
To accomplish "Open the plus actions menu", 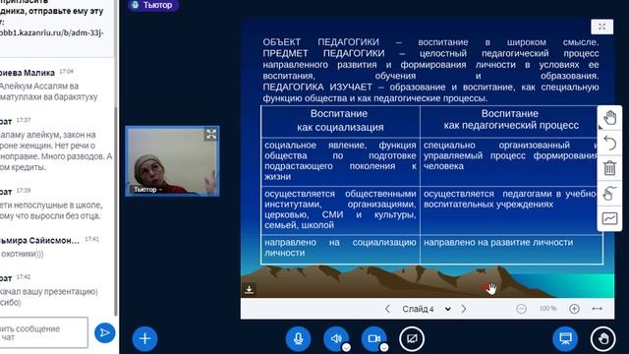I will [144, 338].
